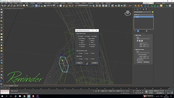
Task: Open the Create Selection Set dropdown
Action: pos(83,5)
